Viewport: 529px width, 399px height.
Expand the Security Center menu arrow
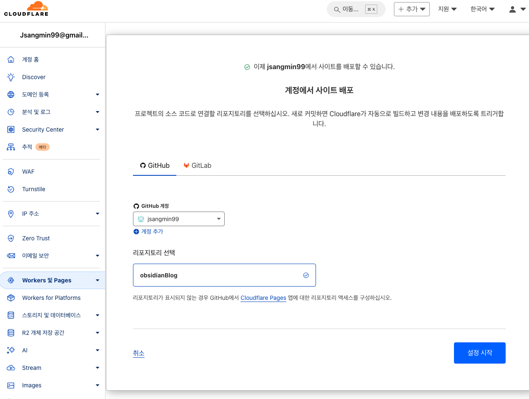click(98, 130)
